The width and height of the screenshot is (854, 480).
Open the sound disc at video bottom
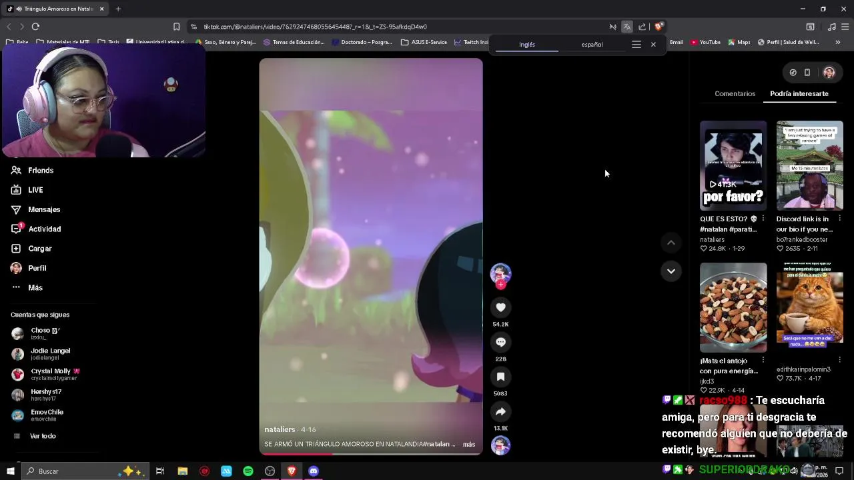pos(500,445)
